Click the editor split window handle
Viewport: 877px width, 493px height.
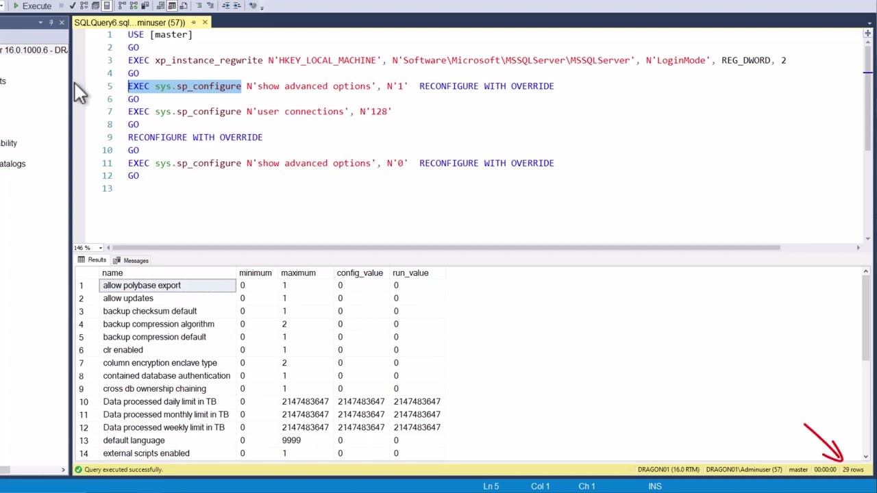[x=867, y=33]
